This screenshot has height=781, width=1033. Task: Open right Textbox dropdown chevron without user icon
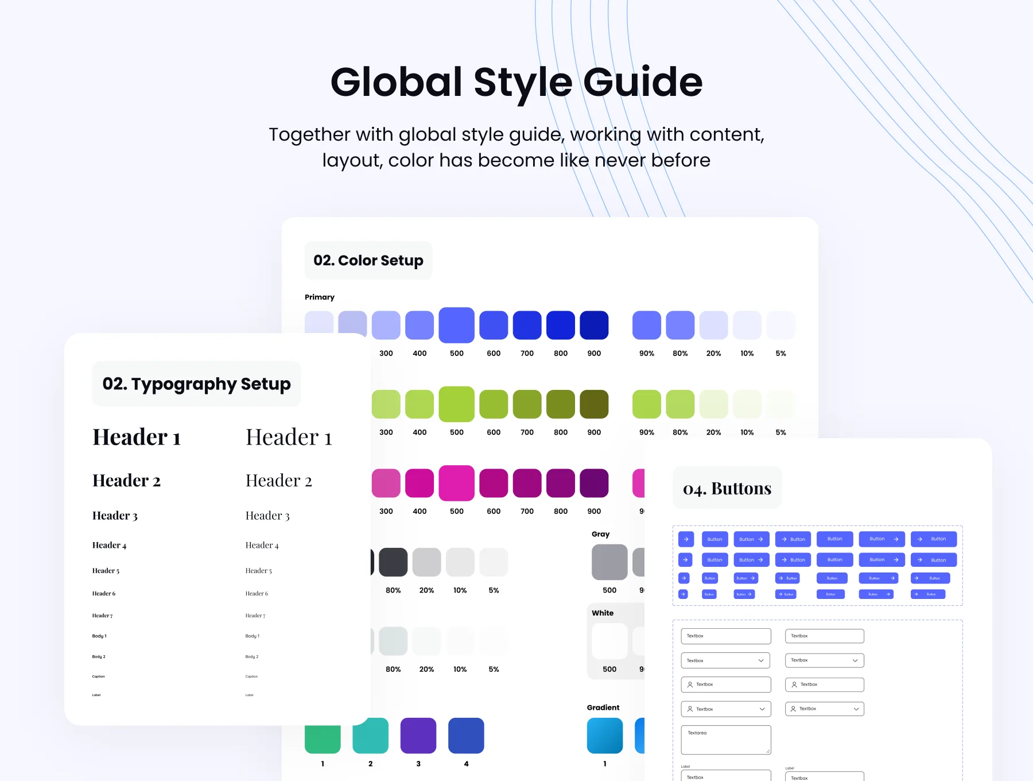[855, 660]
